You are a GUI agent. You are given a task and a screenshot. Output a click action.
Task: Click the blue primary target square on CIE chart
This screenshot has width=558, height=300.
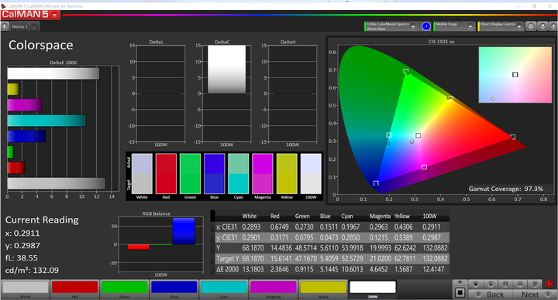tap(376, 183)
